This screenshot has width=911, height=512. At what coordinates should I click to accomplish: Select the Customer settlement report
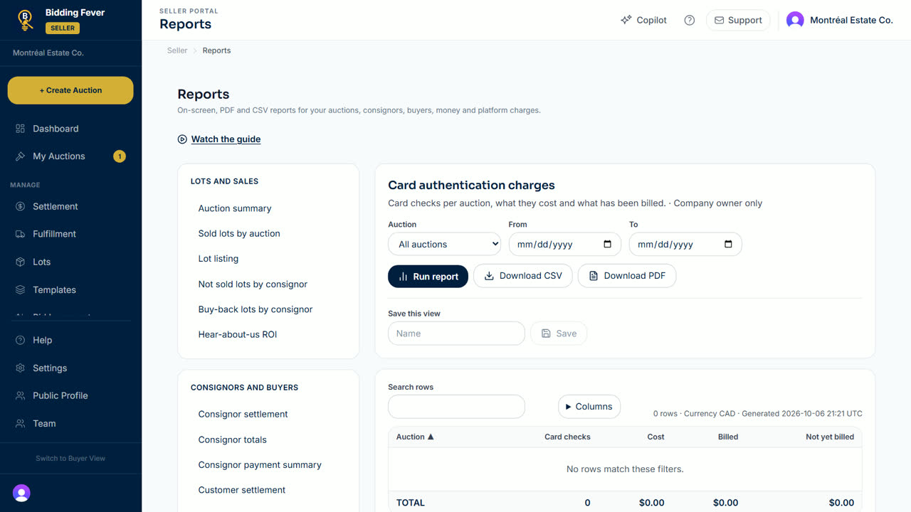242,490
